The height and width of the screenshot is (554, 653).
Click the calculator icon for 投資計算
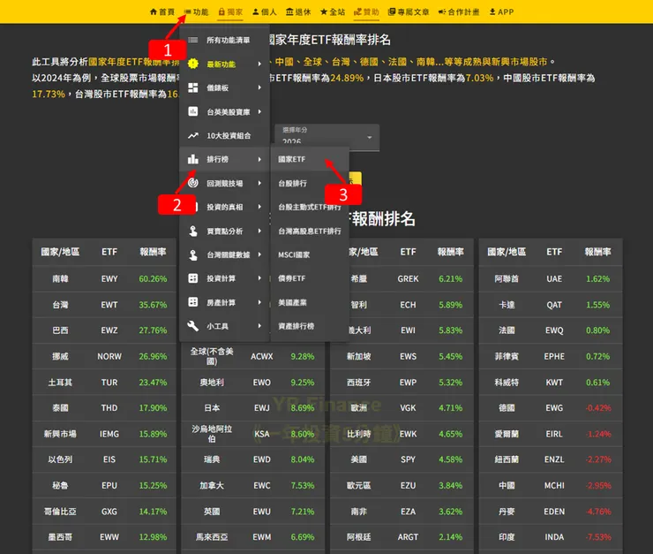193,278
